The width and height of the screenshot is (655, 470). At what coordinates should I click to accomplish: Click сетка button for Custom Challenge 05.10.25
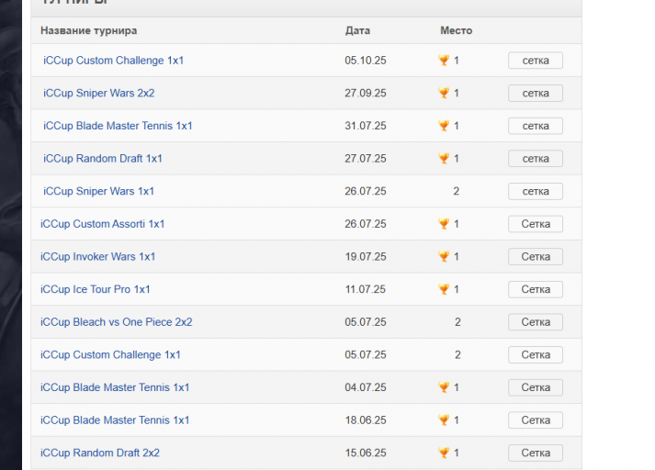click(x=535, y=61)
